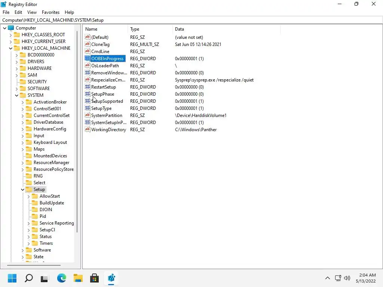This screenshot has width=383, height=287.
Task: Click the SystemSetupInProgress DWORD icon
Action: 88,122
